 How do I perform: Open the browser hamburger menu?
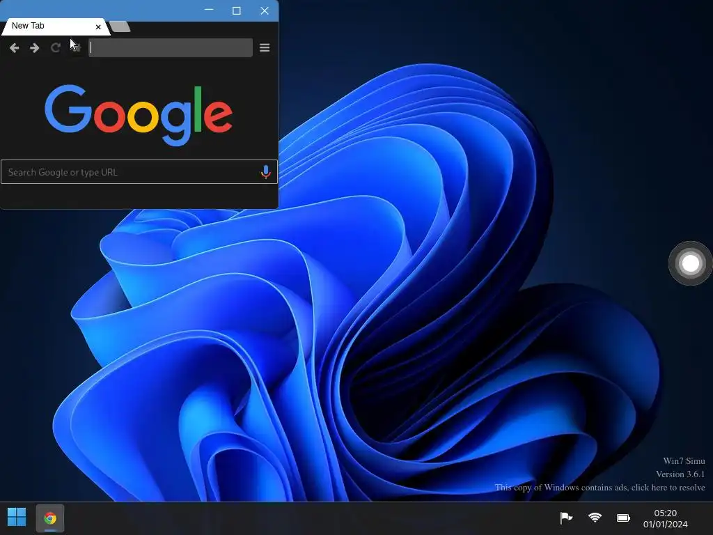tap(265, 48)
